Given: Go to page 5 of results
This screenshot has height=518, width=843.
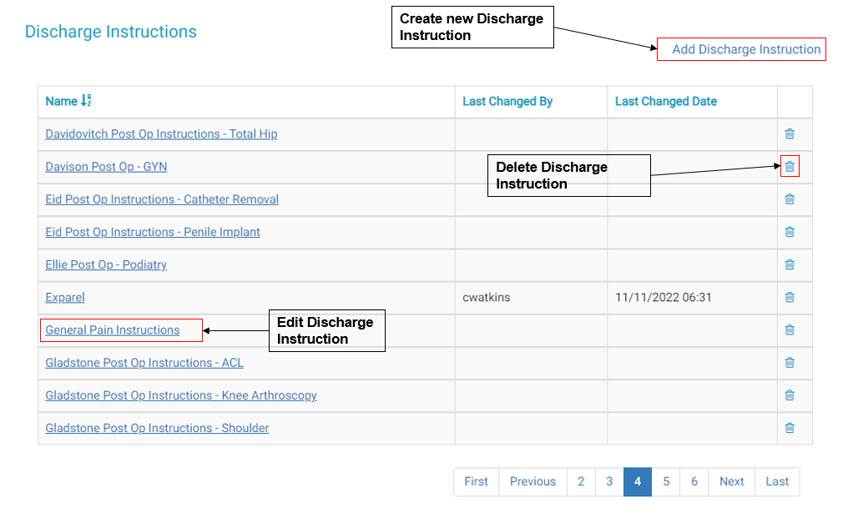Looking at the screenshot, I should (x=666, y=481).
